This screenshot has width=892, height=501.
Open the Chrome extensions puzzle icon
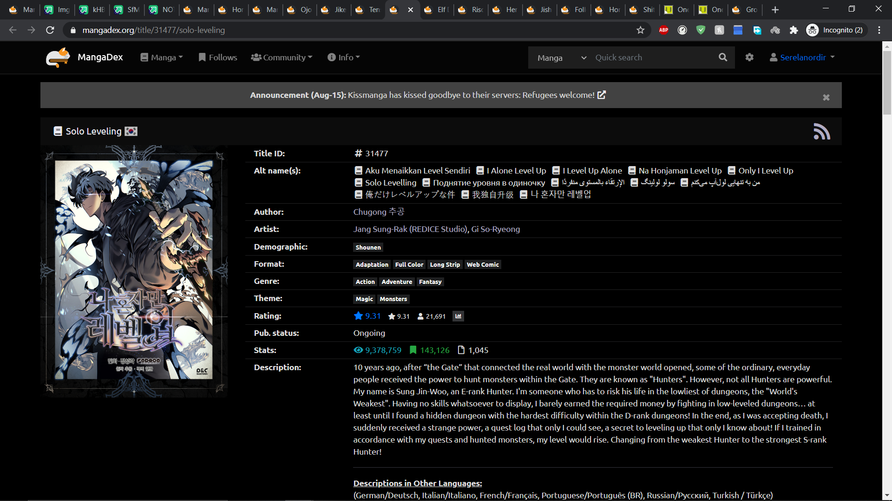point(794,30)
